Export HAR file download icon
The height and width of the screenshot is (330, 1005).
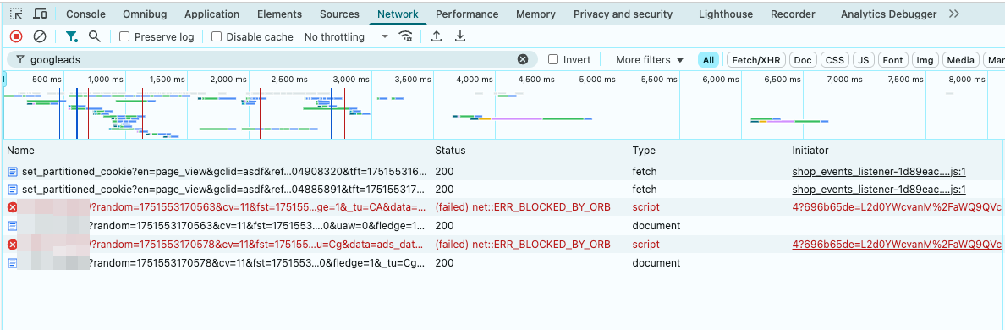point(459,36)
